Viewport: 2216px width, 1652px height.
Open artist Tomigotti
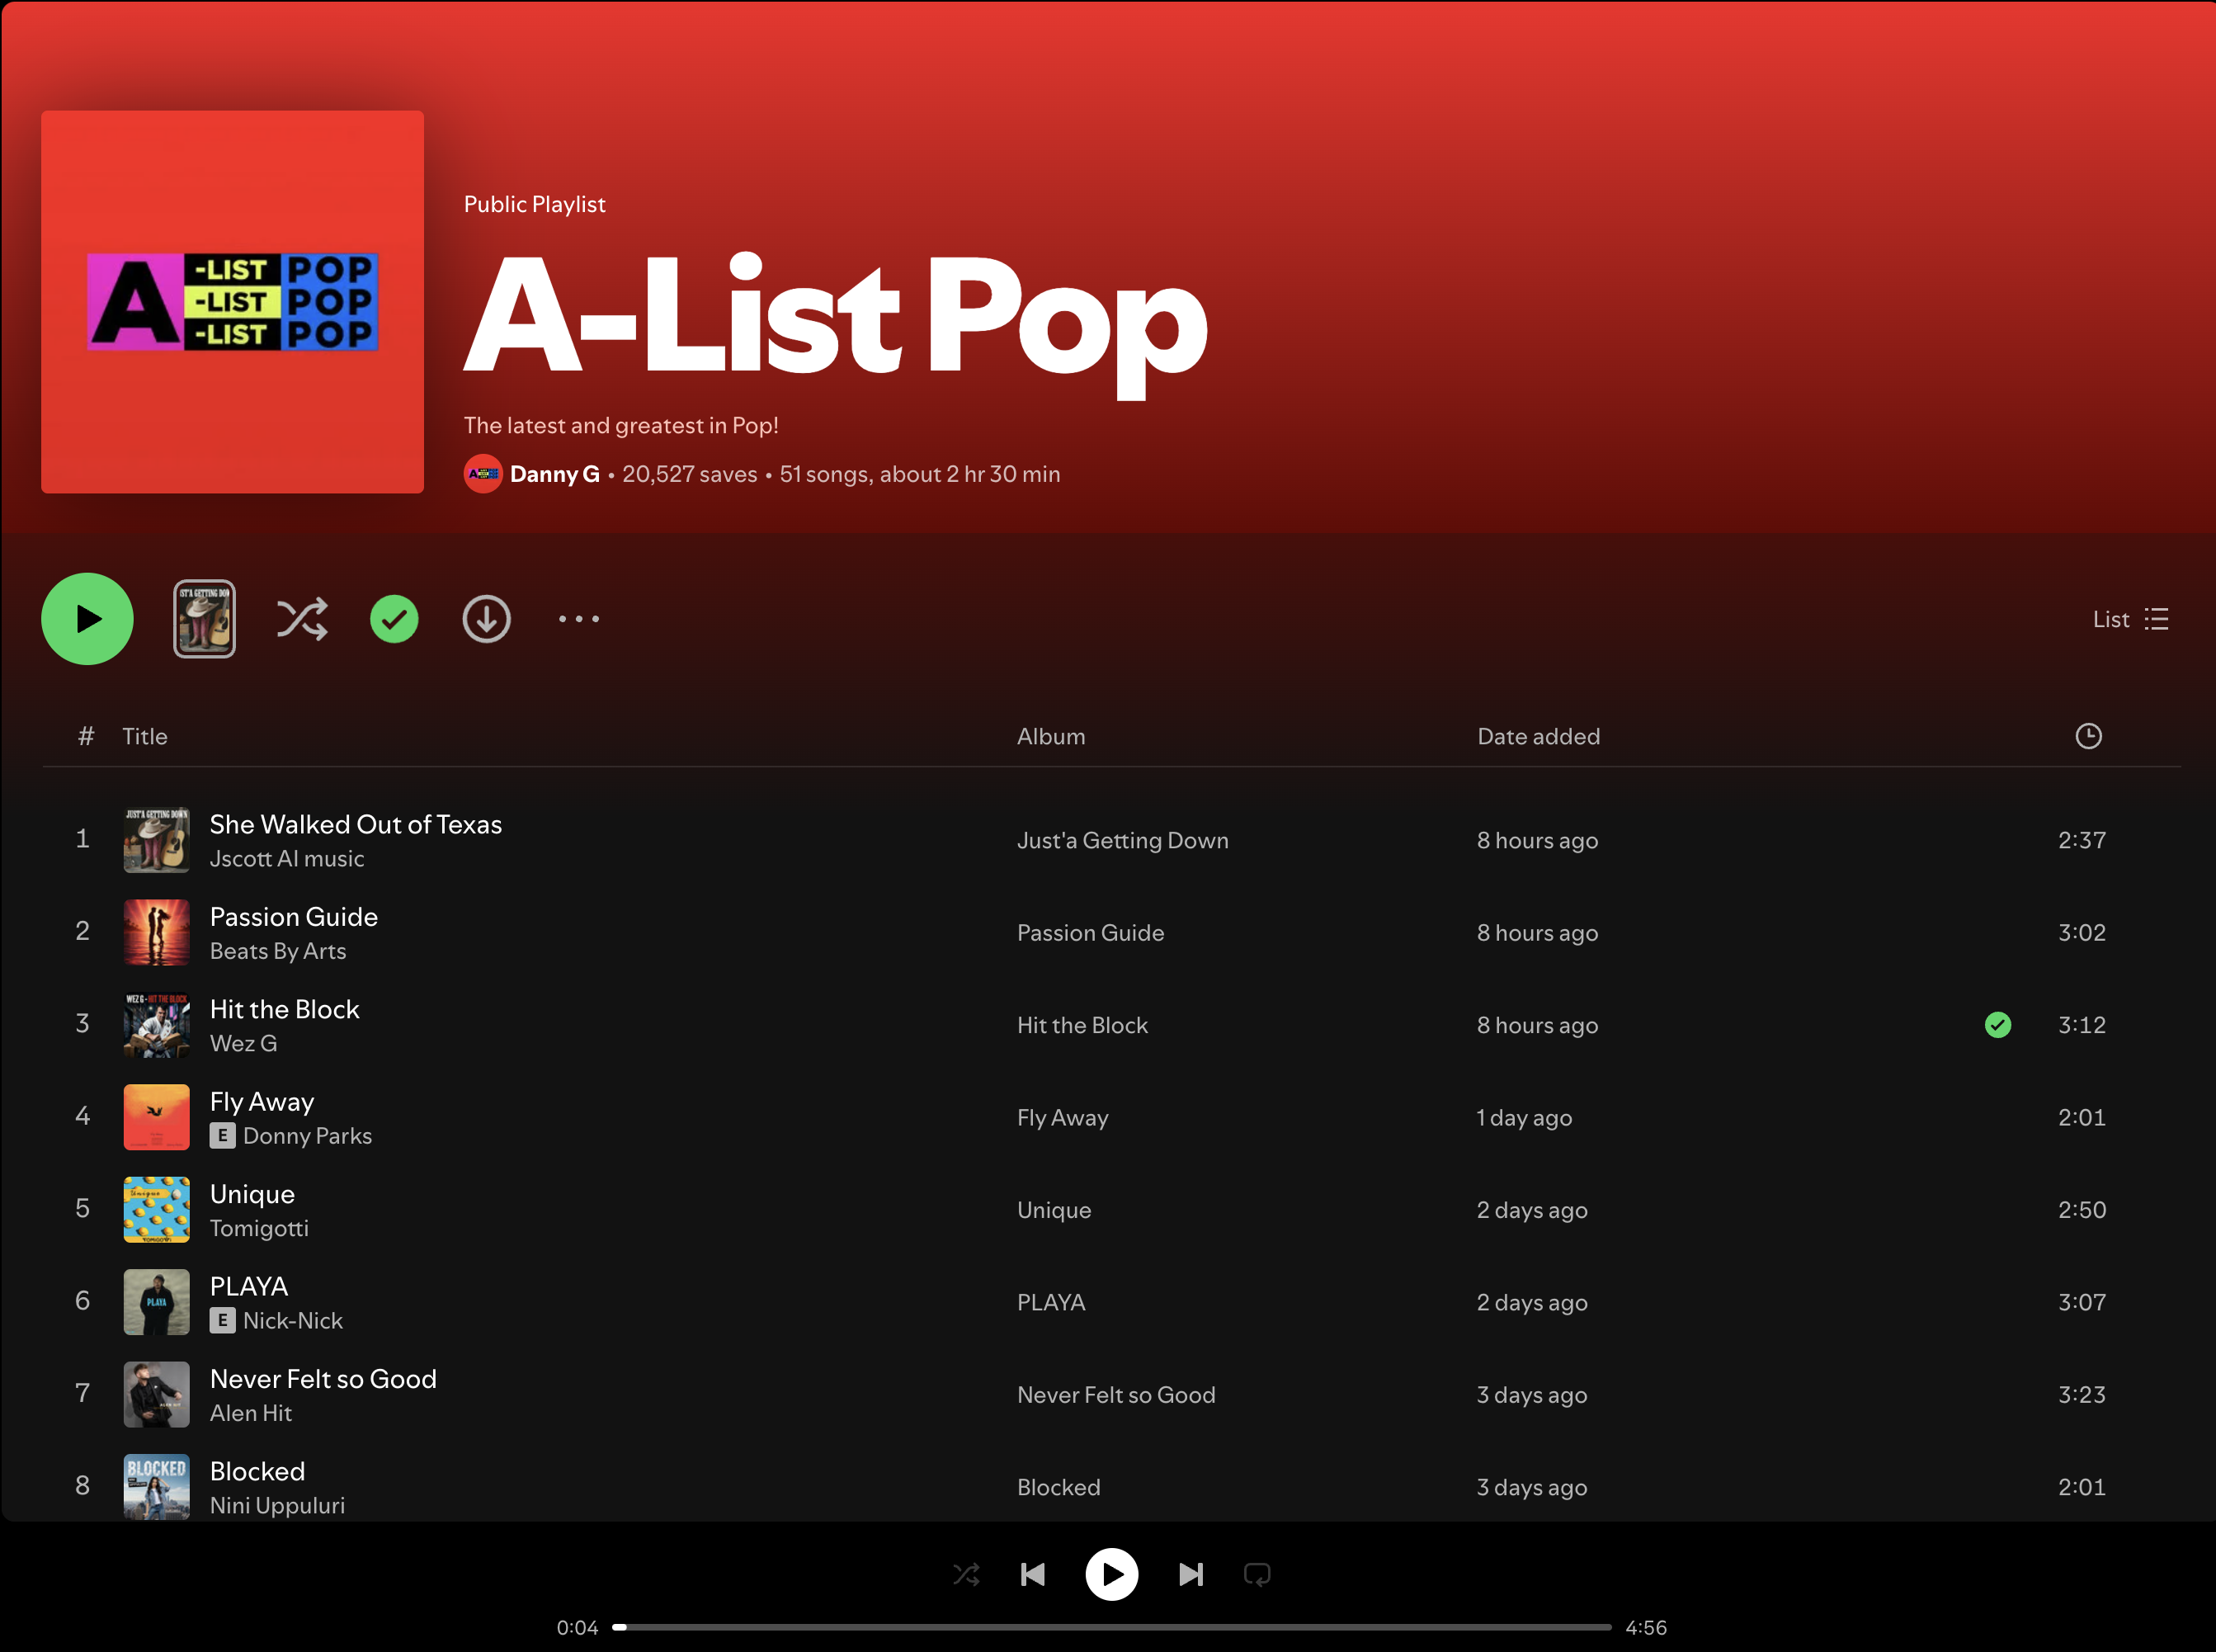coord(259,1228)
